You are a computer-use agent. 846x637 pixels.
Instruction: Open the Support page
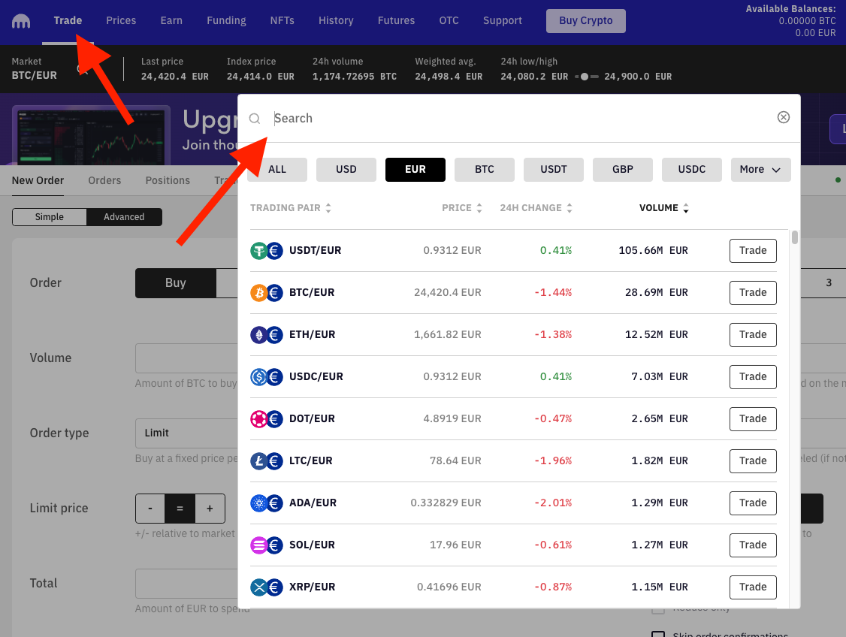click(x=503, y=20)
